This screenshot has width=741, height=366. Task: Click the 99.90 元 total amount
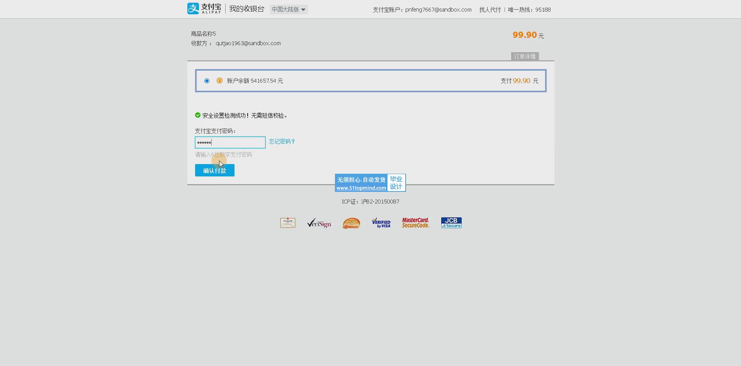point(528,35)
